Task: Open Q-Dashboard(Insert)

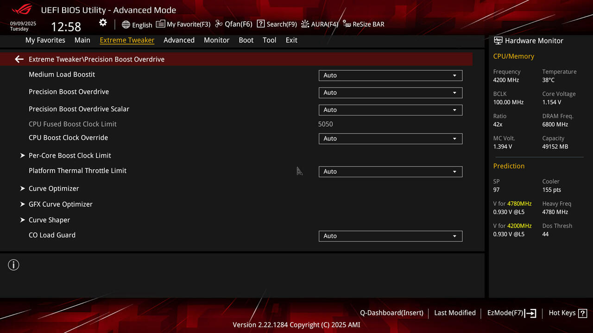Action: pyautogui.click(x=391, y=313)
